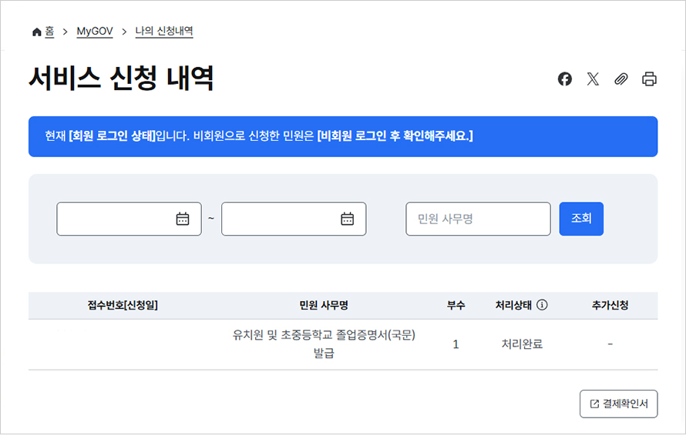Click the 접수번호[신청일] column header

click(123, 305)
